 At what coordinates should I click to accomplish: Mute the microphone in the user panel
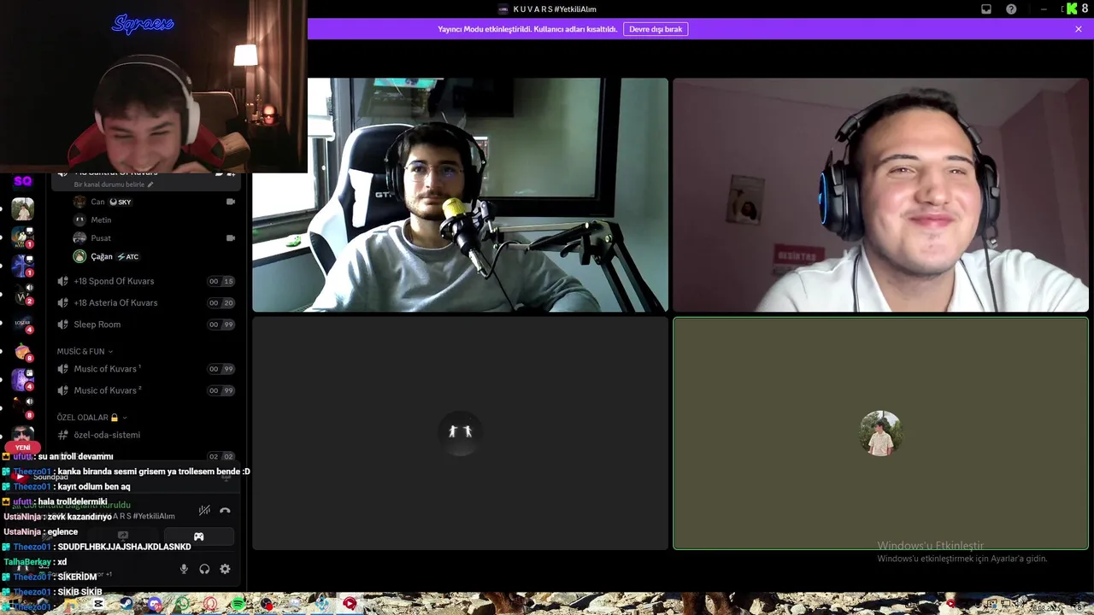[x=184, y=569]
